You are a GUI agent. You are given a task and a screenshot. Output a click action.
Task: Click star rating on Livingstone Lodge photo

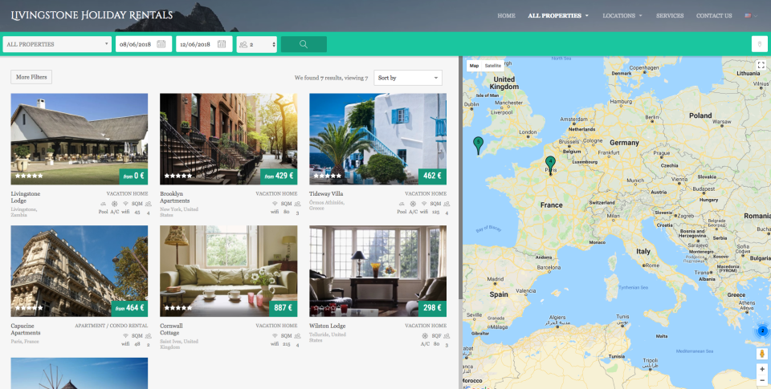coord(29,176)
